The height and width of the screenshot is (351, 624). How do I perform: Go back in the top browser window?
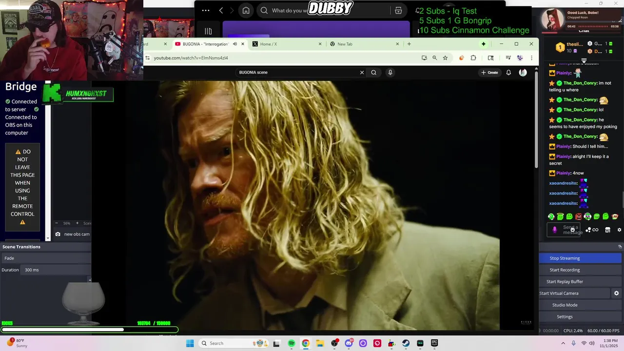[x=221, y=10]
